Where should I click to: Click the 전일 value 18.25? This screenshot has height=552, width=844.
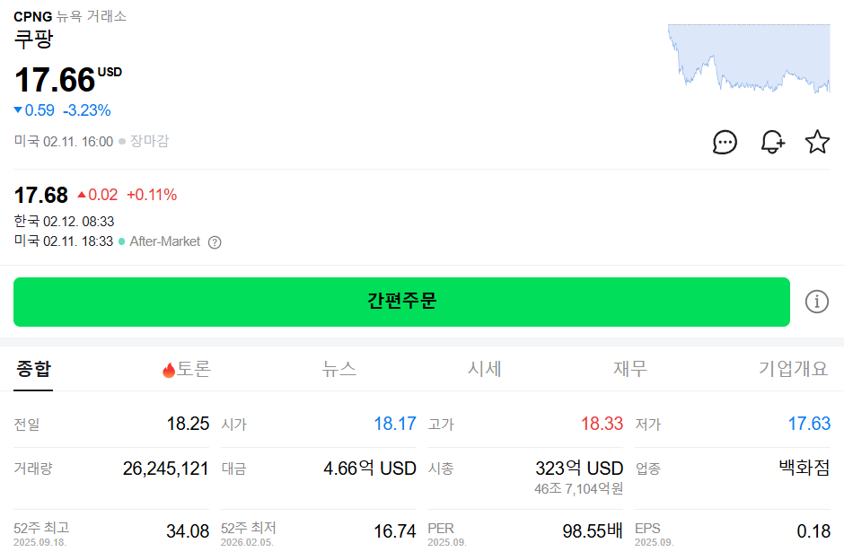point(188,424)
